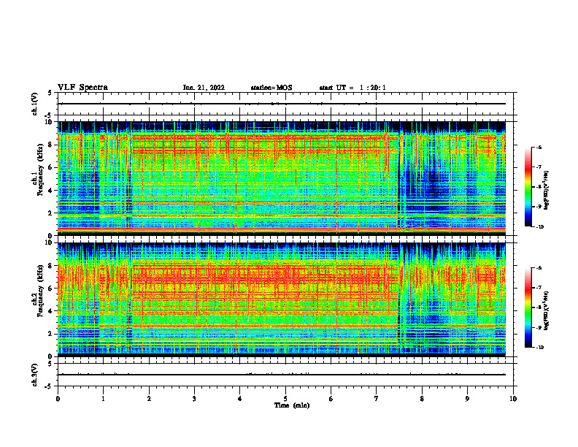Screen dimensions: 578x447
Task: Click time axis tick label "9"
Action: pyautogui.click(x=467, y=399)
